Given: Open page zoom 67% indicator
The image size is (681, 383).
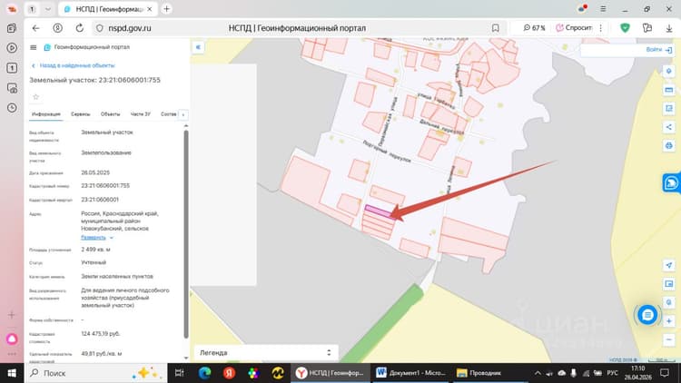Looking at the screenshot, I should click(x=534, y=28).
